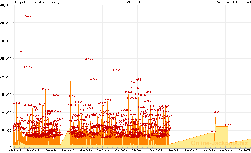Screen dimensions: 251x153
Task: Click the 23-01-25 date axis label
Action: (x=243, y=150)
